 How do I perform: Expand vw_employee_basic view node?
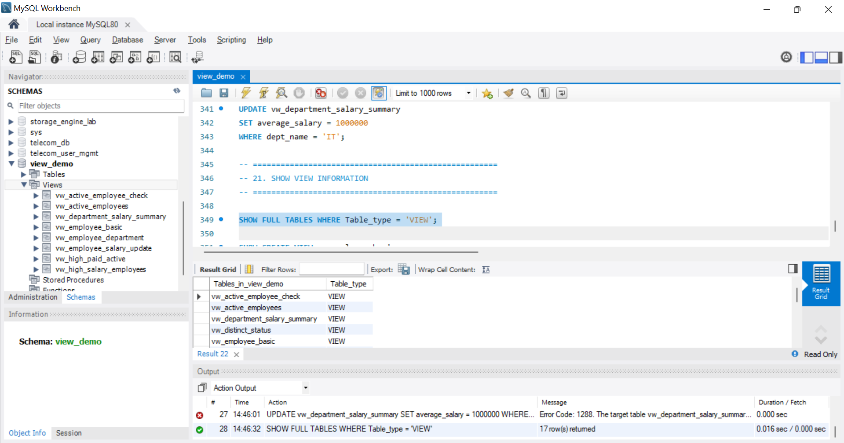[36, 227]
